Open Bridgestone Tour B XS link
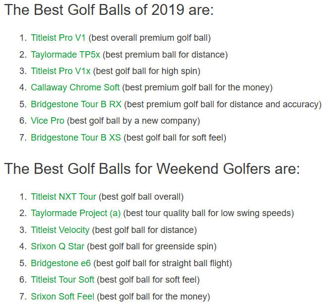The height and width of the screenshot is (304, 329). coord(76,138)
